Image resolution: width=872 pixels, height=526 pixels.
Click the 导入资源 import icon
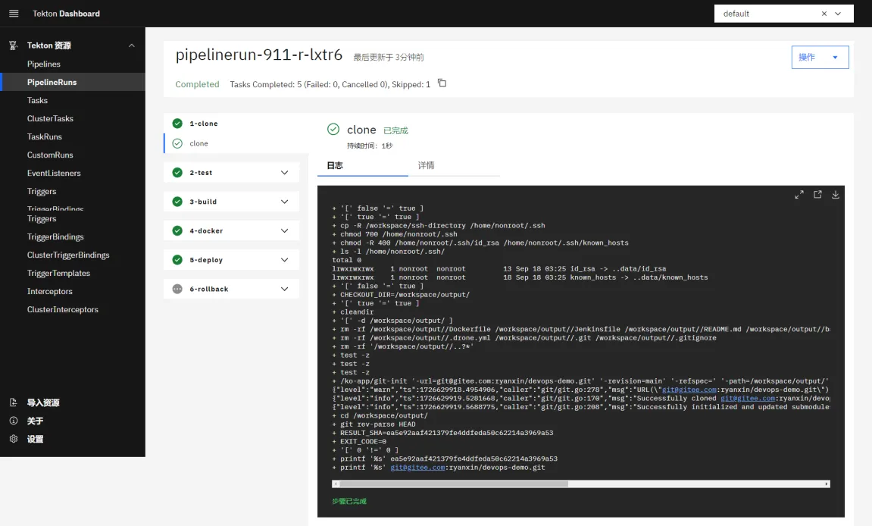coord(14,402)
